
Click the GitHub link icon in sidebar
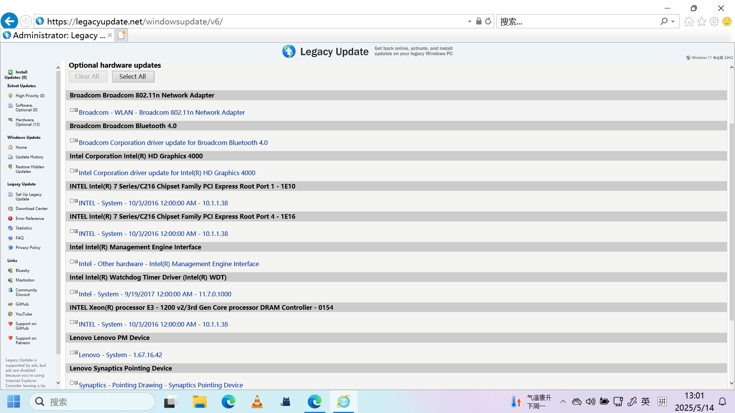pyautogui.click(x=10, y=304)
